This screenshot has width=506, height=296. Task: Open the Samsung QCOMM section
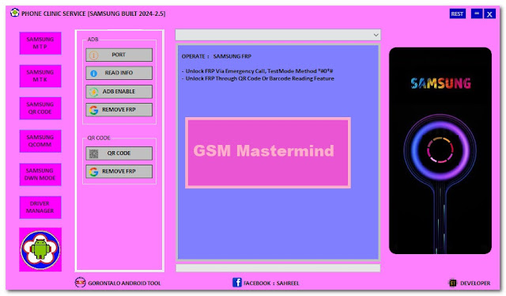click(40, 141)
